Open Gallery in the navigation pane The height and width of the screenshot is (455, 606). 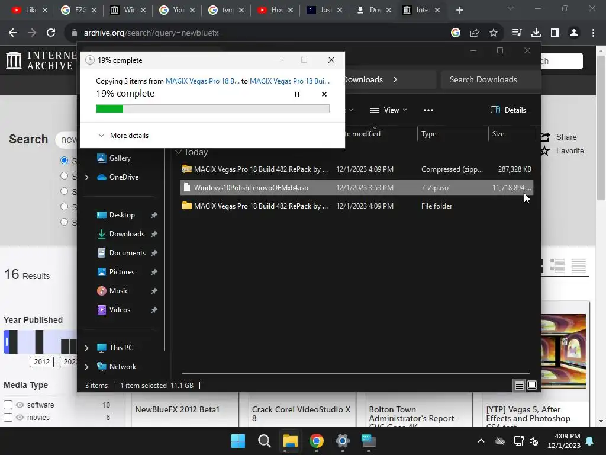(120, 158)
